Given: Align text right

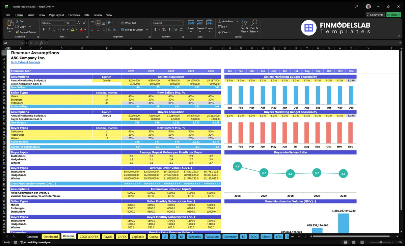Looking at the screenshot, I should click(x=104, y=30).
